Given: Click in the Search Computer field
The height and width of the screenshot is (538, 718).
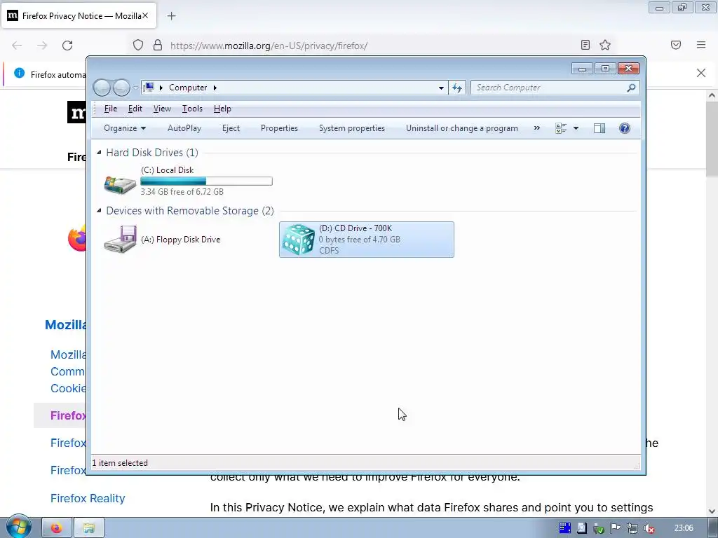Looking at the screenshot, I should 550,88.
